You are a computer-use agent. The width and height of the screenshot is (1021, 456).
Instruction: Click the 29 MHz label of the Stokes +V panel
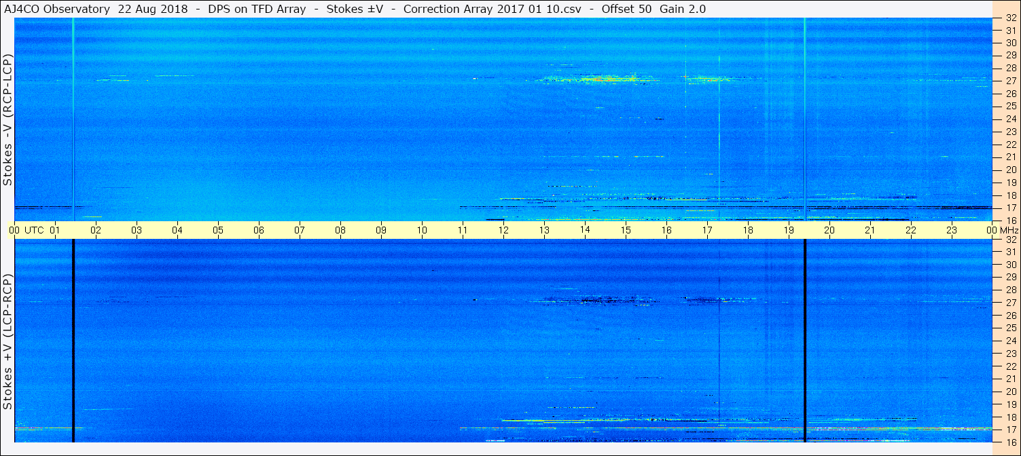[1011, 278]
